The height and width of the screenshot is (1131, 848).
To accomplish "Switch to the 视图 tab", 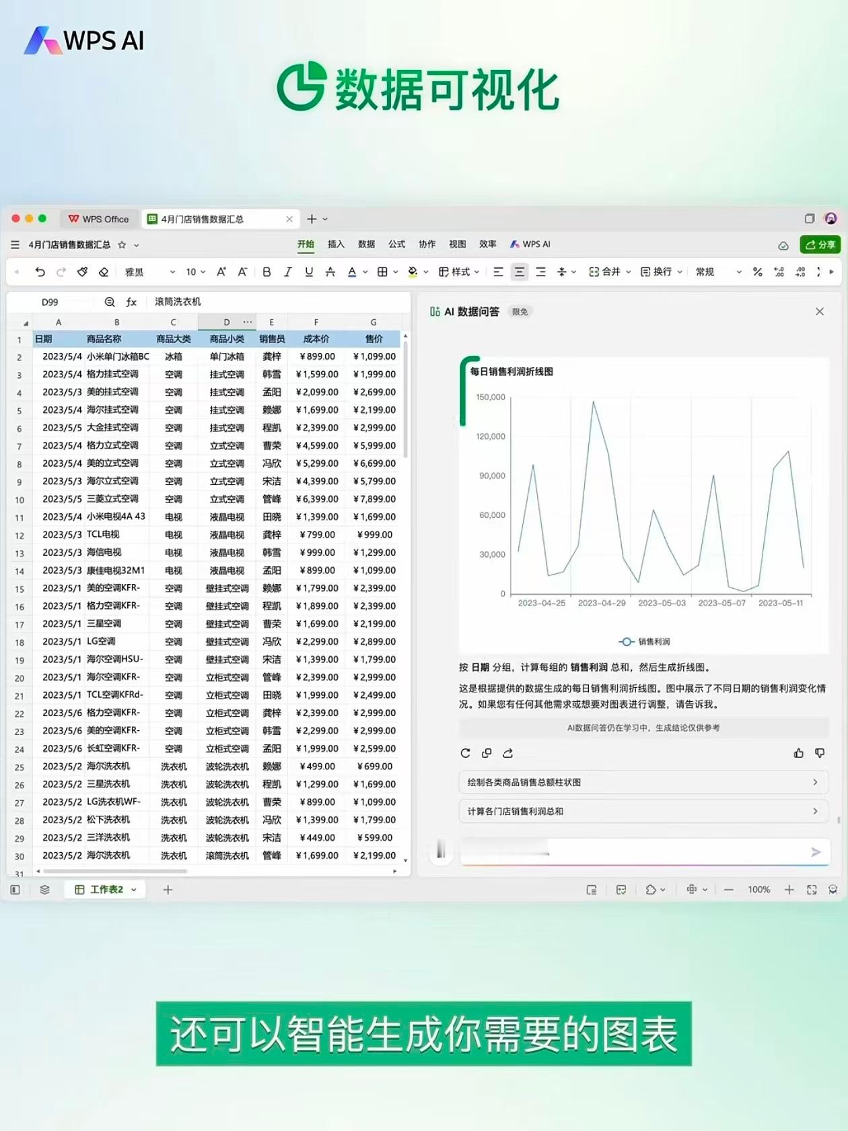I will pyautogui.click(x=458, y=244).
